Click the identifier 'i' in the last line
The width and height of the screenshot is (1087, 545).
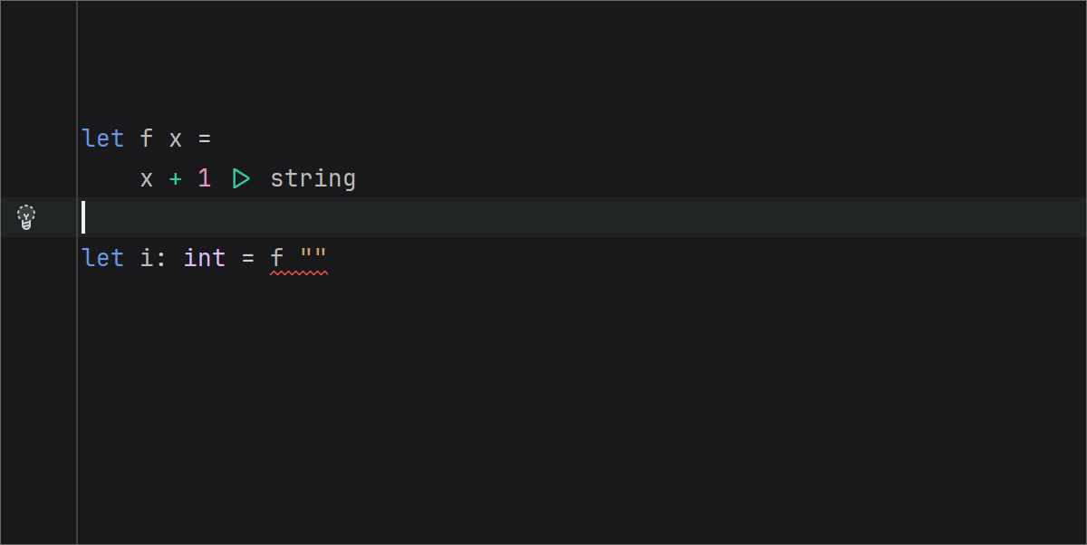146,258
